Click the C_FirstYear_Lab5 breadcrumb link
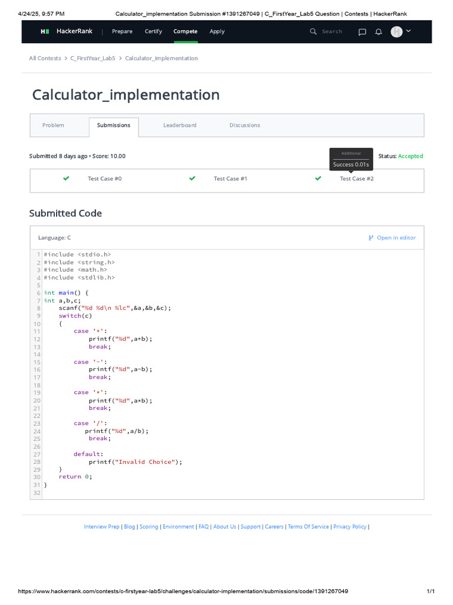The height and width of the screenshot is (605, 453). [x=93, y=58]
